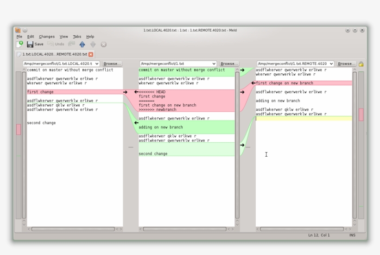This screenshot has width=380, height=255.
Task: Expand the middle 1.txt path dropdown
Action: (x=214, y=64)
